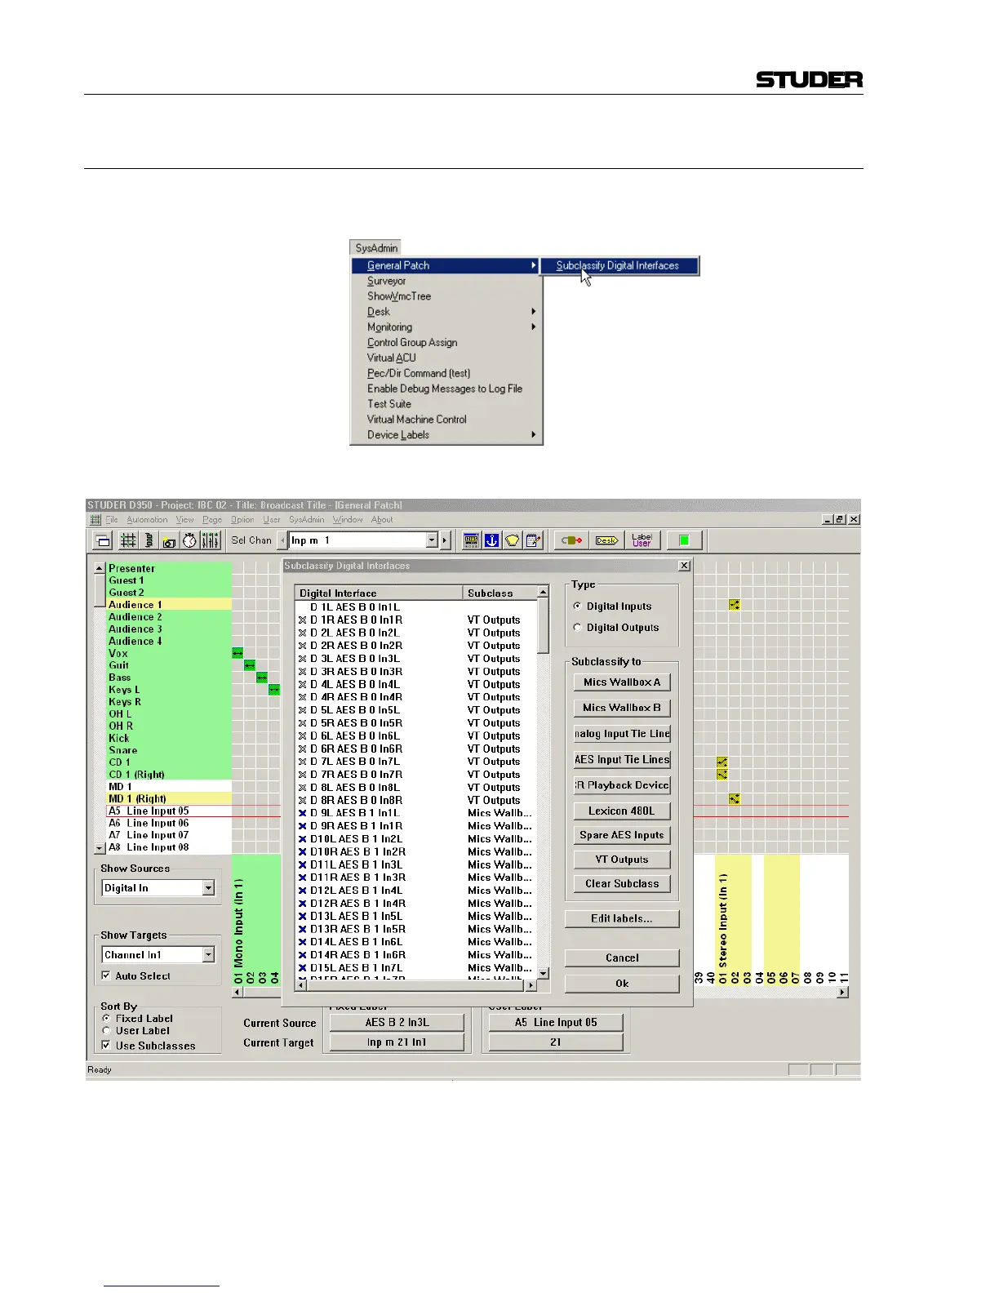This screenshot has width=999, height=1293.
Task: Click the yellow fan-shaped toolbar icon
Action: pyautogui.click(x=512, y=540)
